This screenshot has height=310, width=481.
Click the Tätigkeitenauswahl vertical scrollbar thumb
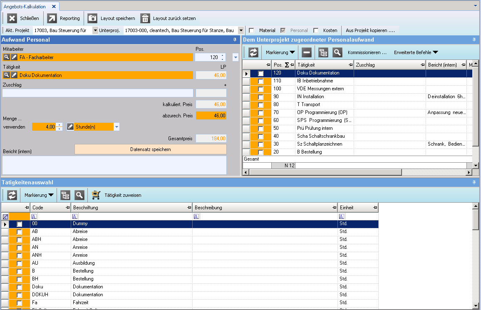pos(476,220)
